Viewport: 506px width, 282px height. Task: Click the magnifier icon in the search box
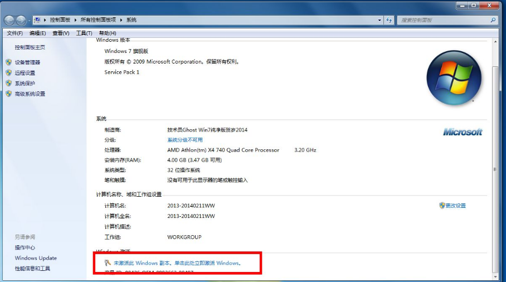pos(492,20)
